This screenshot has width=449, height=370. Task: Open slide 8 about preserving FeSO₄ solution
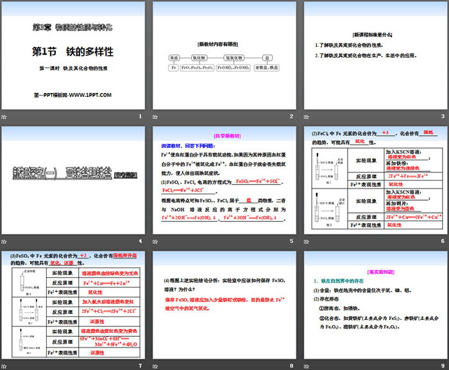223,305
